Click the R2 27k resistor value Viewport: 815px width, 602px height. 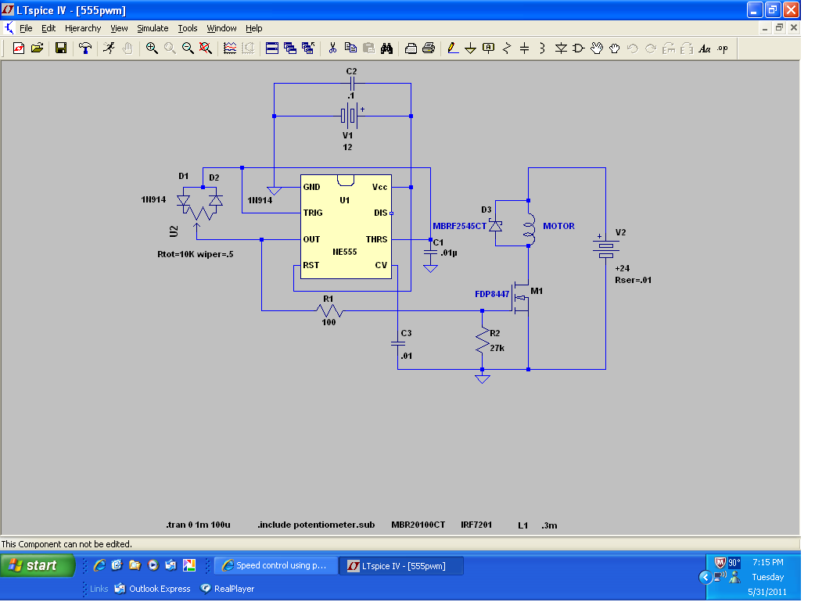click(497, 348)
